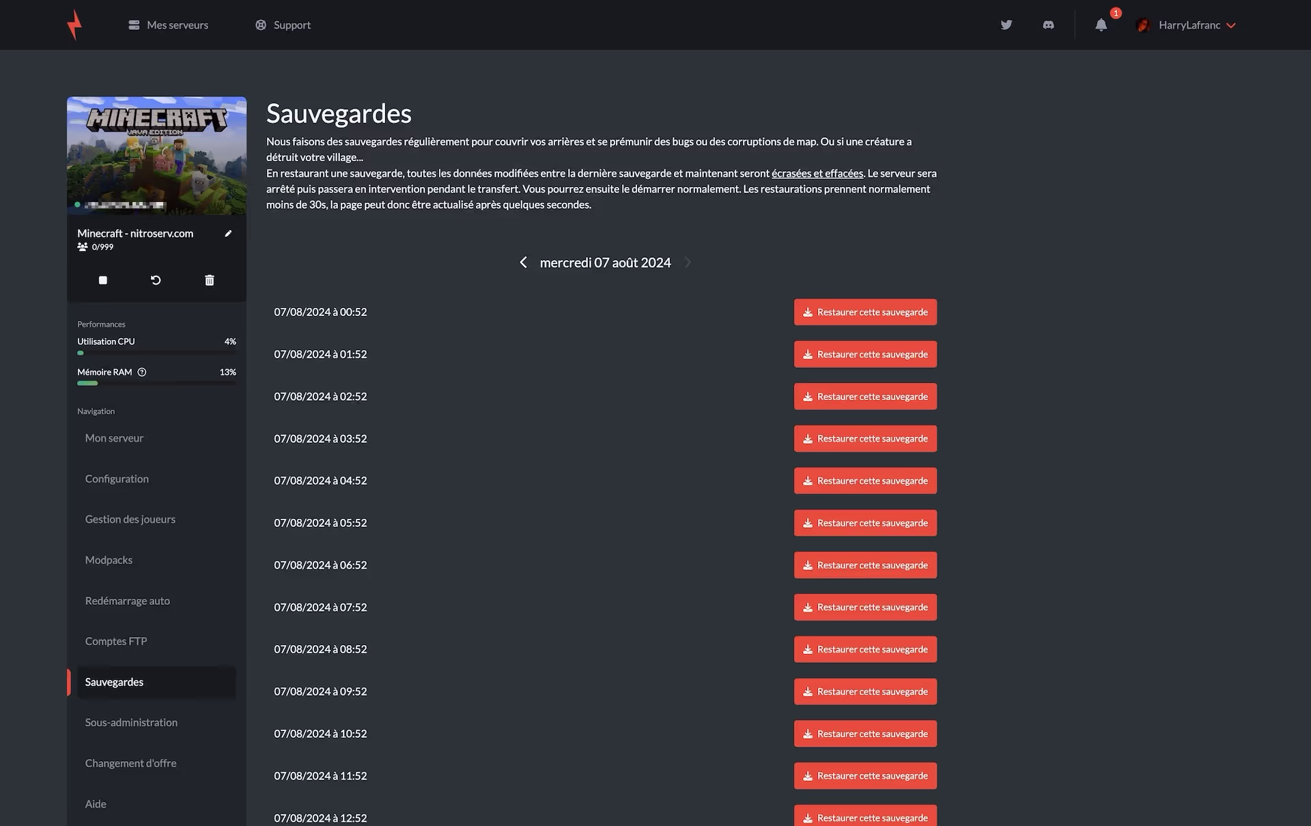The image size is (1311, 826).
Task: Go to next day with right chevron
Action: click(x=688, y=262)
